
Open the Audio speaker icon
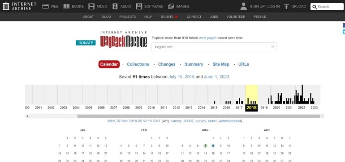[115, 6]
